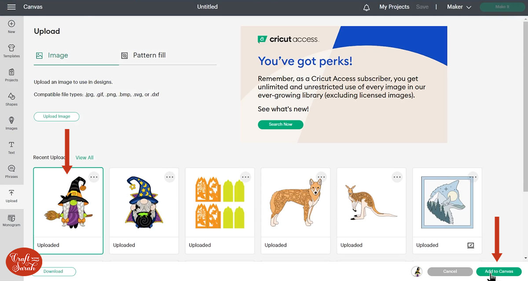Open the Shapes panel
This screenshot has width=528, height=281.
coord(11,99)
